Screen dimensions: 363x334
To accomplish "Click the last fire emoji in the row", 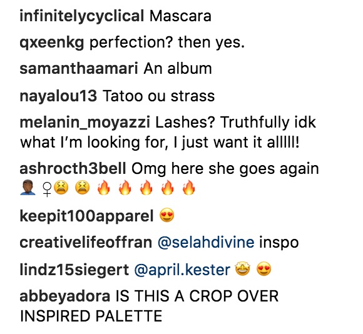I will 188,188.
